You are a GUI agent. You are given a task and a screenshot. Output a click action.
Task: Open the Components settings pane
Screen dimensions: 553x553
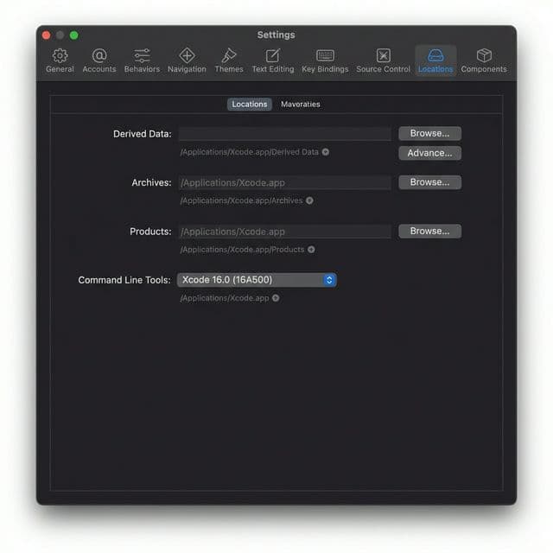(x=484, y=60)
